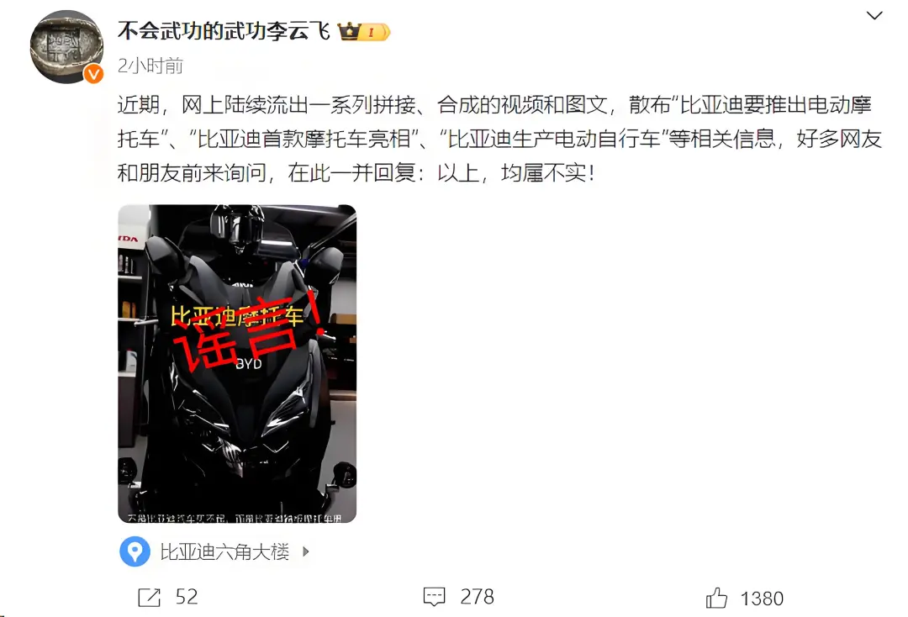This screenshot has height=617, width=908.
Task: Click the blue location pin icon
Action: pyautogui.click(x=135, y=551)
